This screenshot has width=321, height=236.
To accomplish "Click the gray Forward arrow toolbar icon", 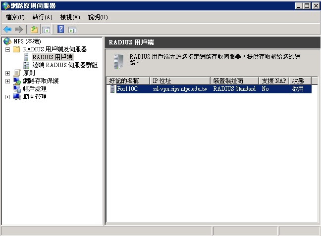I will pyautogui.click(x=19, y=29).
